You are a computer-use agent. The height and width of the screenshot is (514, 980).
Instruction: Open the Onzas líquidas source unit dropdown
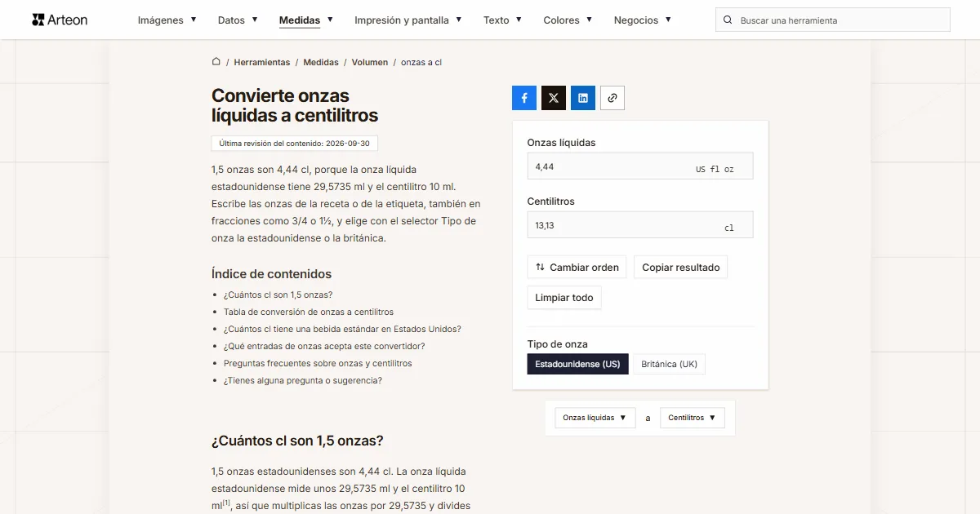pyautogui.click(x=595, y=418)
